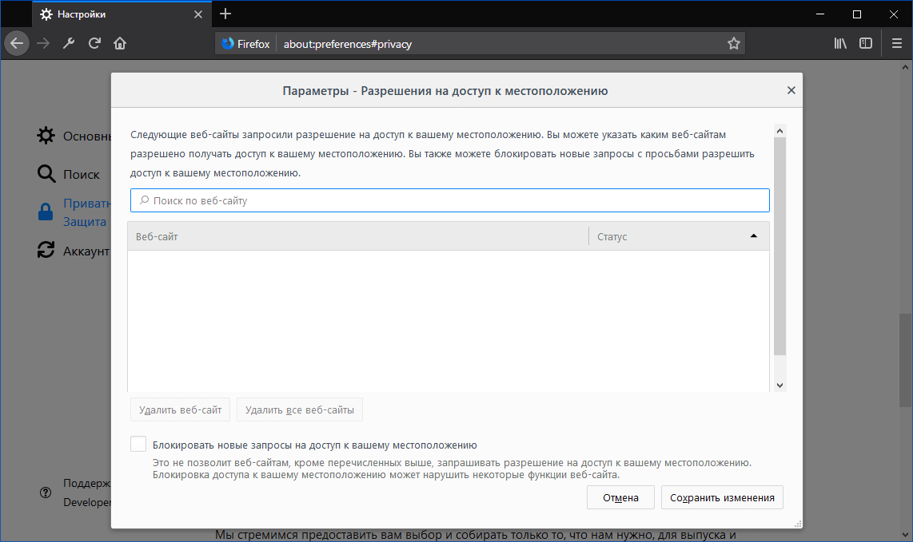Open the Library panel icon

pos(839,43)
